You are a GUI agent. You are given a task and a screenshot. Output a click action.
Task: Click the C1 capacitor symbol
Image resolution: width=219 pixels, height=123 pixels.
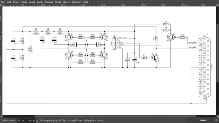click(30, 50)
